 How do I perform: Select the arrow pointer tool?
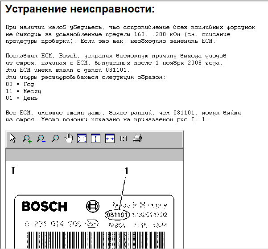(x=13, y=139)
